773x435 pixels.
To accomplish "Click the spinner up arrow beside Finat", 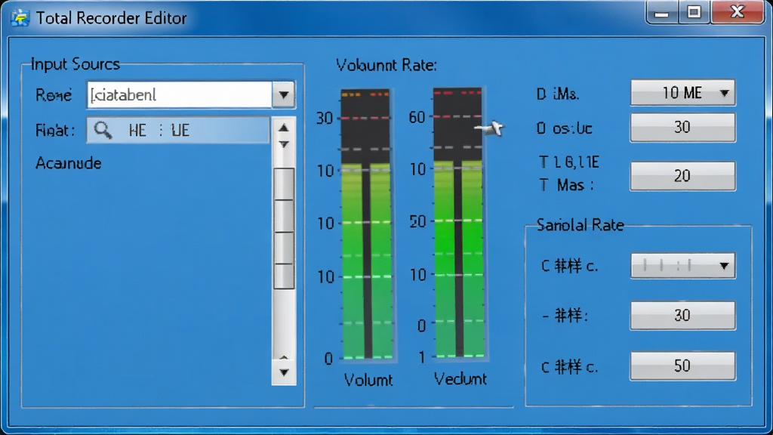I will [x=284, y=128].
